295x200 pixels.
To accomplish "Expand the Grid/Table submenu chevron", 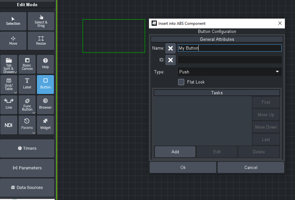I will 16,92.
